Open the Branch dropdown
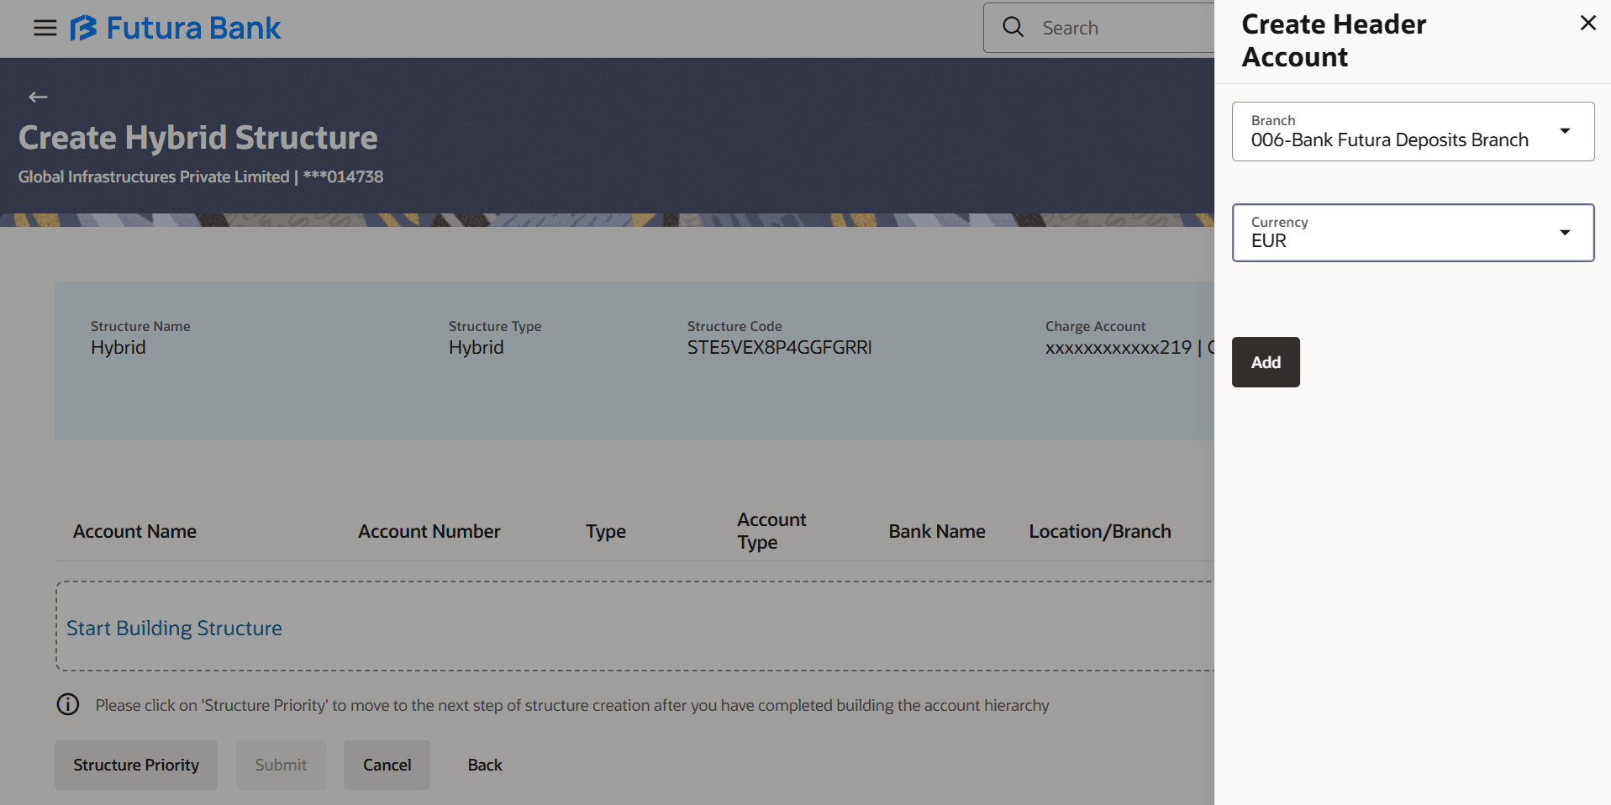1611x805 pixels. (1413, 131)
